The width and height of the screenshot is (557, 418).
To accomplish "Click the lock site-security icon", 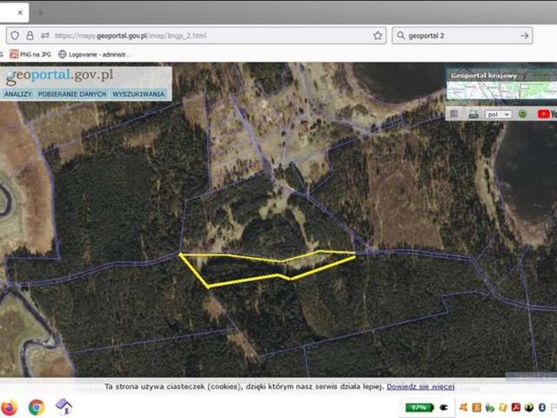I will [30, 36].
